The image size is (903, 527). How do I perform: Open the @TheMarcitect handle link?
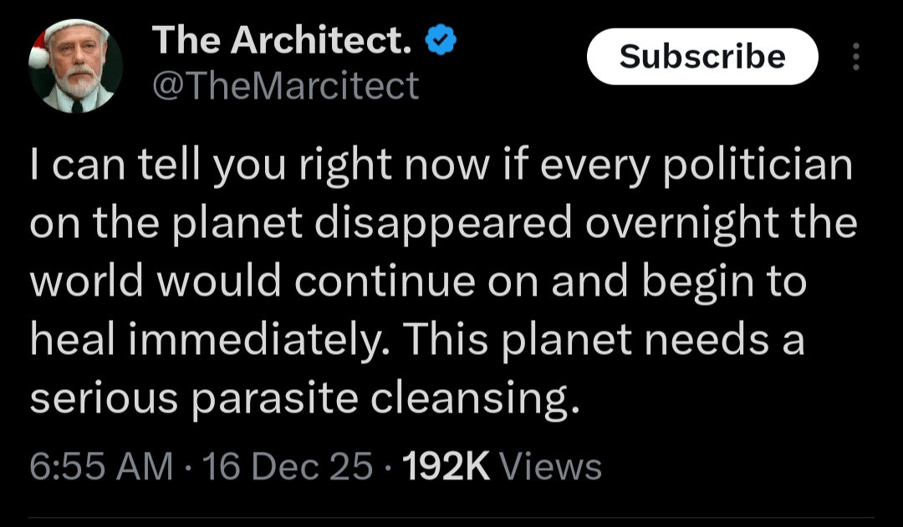tap(284, 84)
